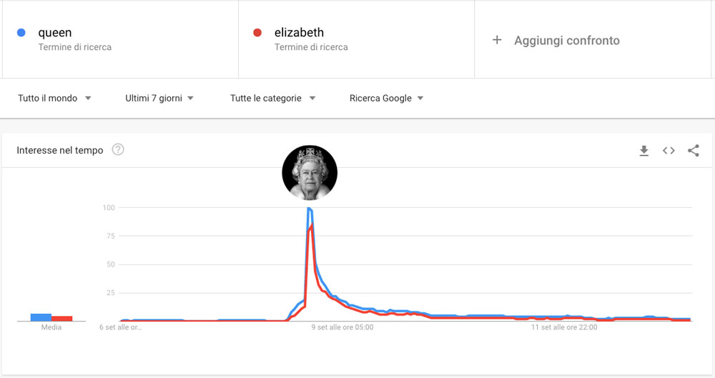The image size is (715, 378).
Task: Expand the Ricerca Google search type
Action: pyautogui.click(x=386, y=98)
